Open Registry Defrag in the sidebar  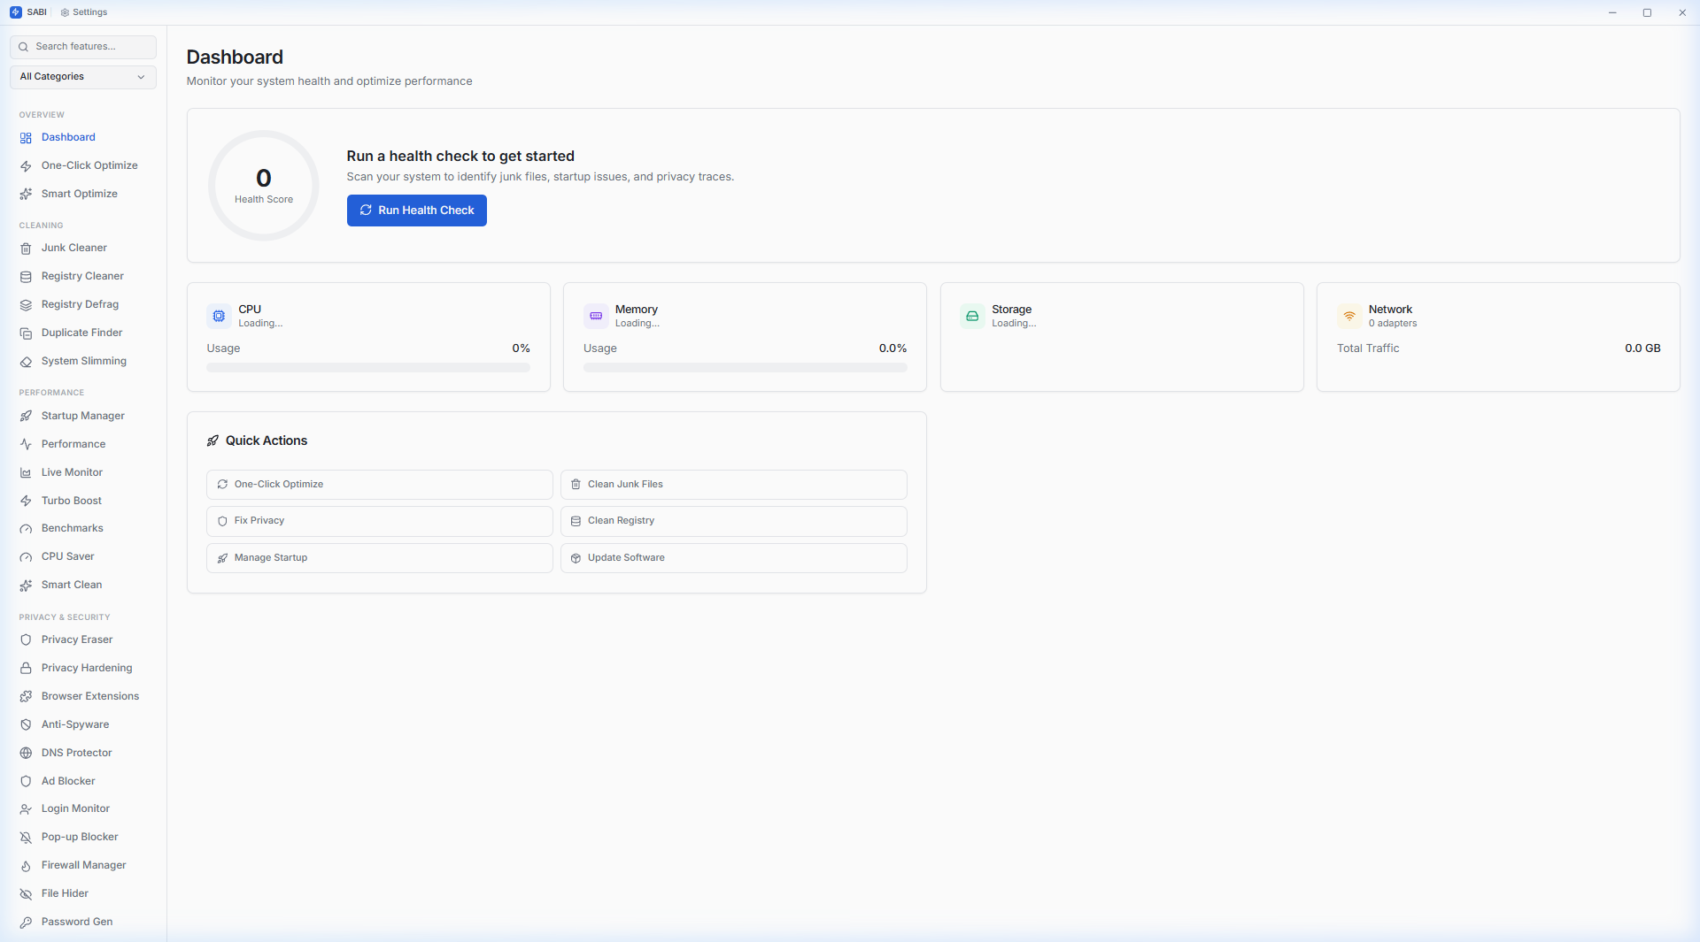pyautogui.click(x=83, y=305)
